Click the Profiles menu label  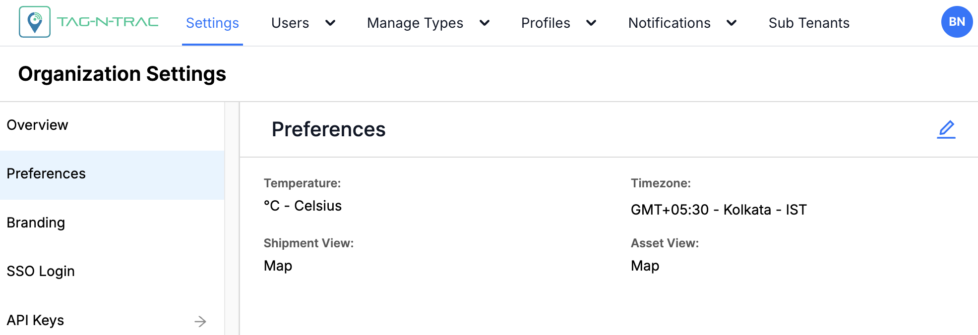pyautogui.click(x=546, y=23)
